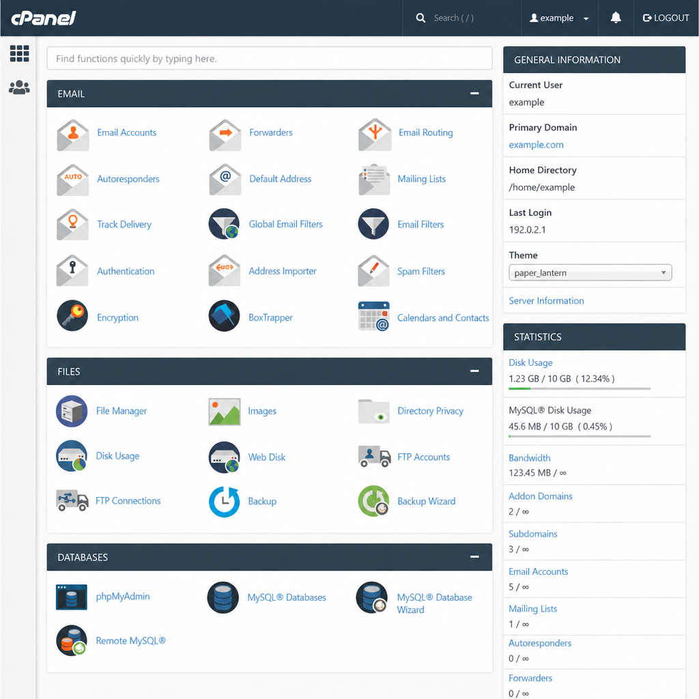
Task: Click the cPanel logo
Action: (x=43, y=18)
